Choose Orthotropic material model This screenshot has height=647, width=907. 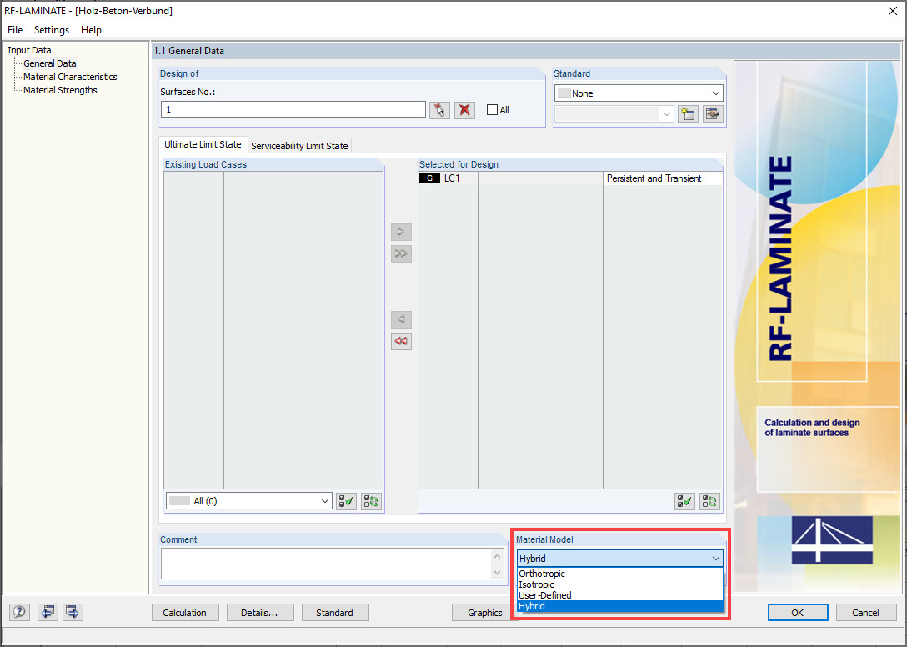619,574
